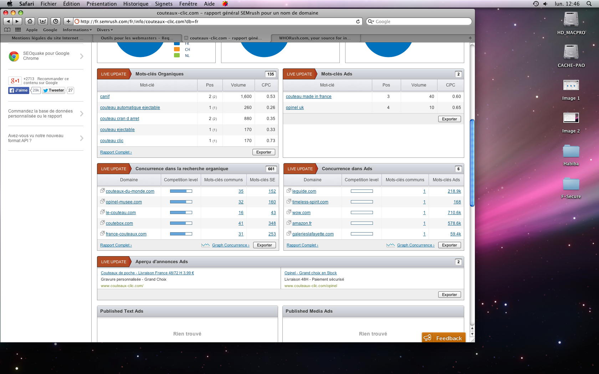Expand the Divers bookmarks dropdown
The width and height of the screenshot is (599, 374).
click(x=105, y=30)
